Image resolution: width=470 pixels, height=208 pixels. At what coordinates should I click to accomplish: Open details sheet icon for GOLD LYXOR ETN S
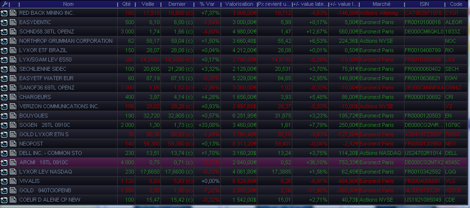point(13,134)
